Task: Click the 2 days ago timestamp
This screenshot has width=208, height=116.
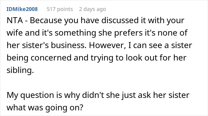Action: pyautogui.click(x=92, y=9)
